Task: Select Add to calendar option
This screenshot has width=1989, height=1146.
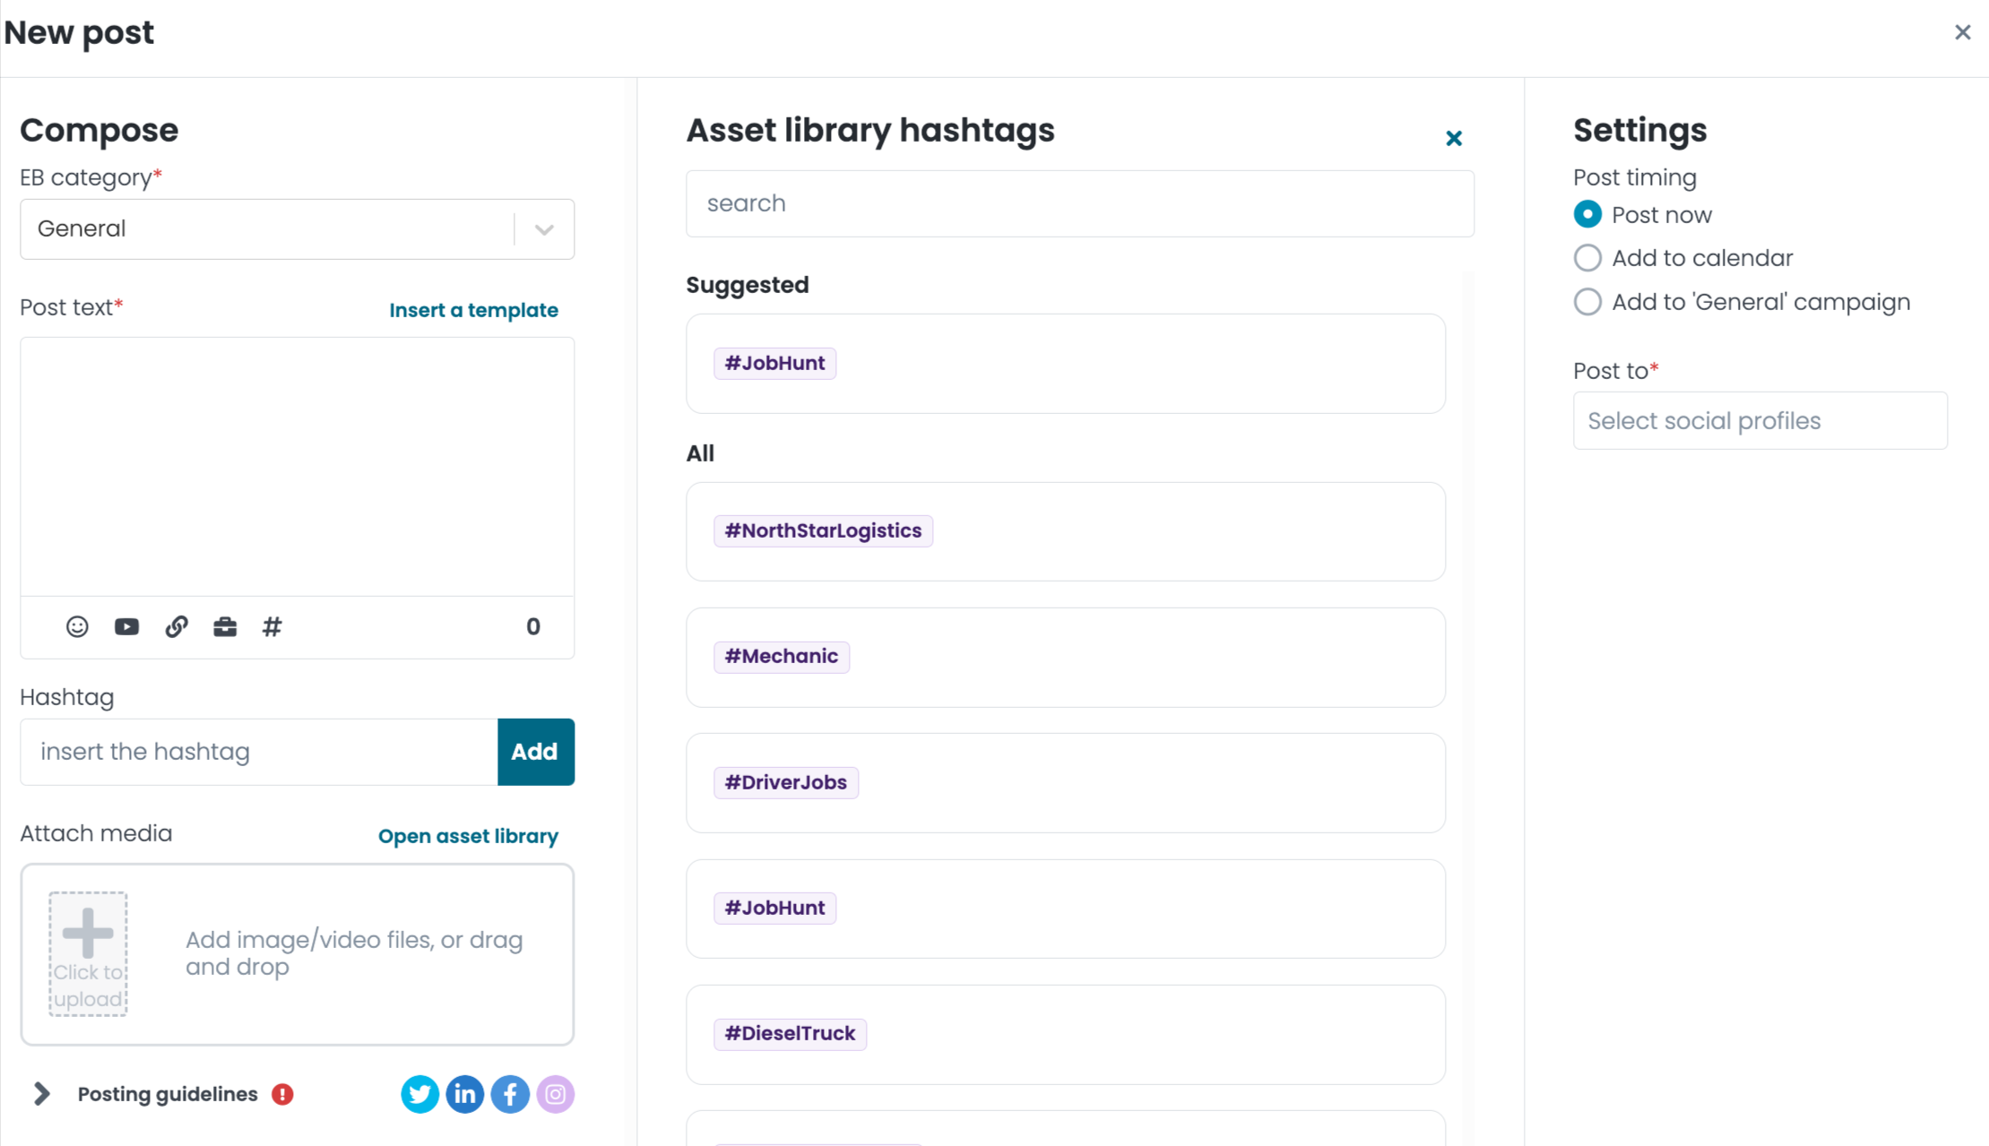Action: (x=1587, y=258)
